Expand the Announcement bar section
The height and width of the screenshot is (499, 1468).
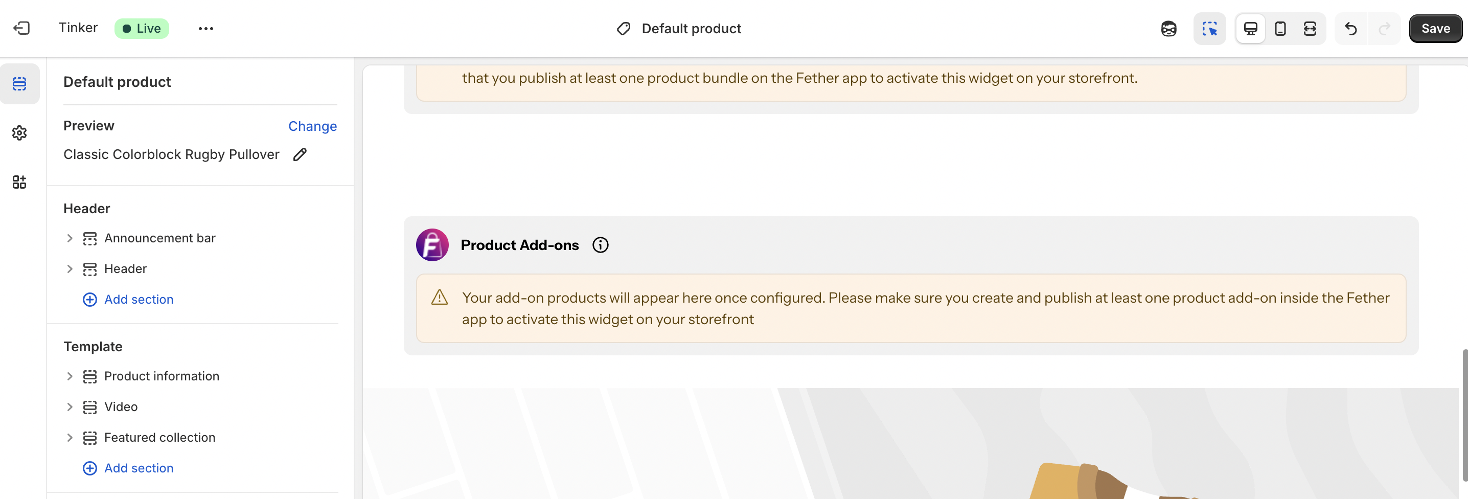(x=70, y=238)
